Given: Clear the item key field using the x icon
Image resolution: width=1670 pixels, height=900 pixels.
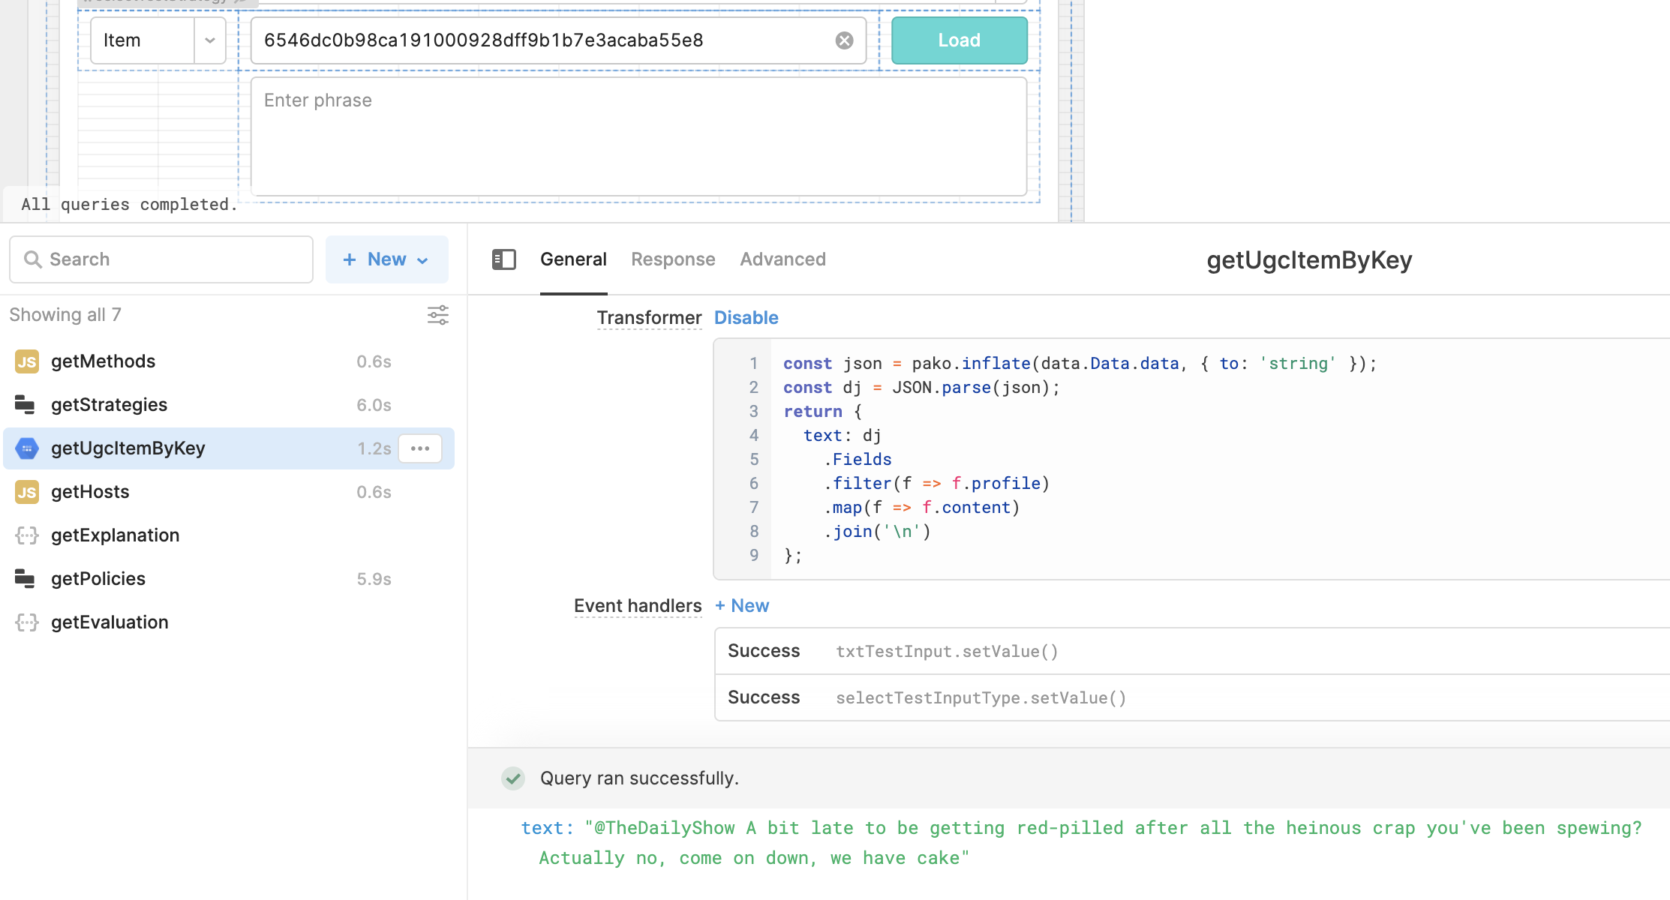Looking at the screenshot, I should pyautogui.click(x=845, y=40).
